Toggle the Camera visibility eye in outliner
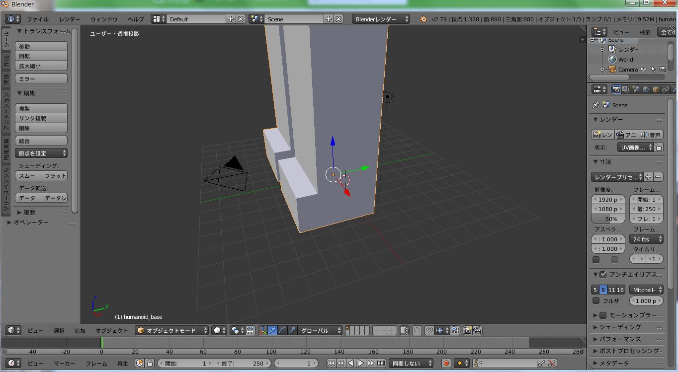The image size is (678, 372). pyautogui.click(x=644, y=69)
